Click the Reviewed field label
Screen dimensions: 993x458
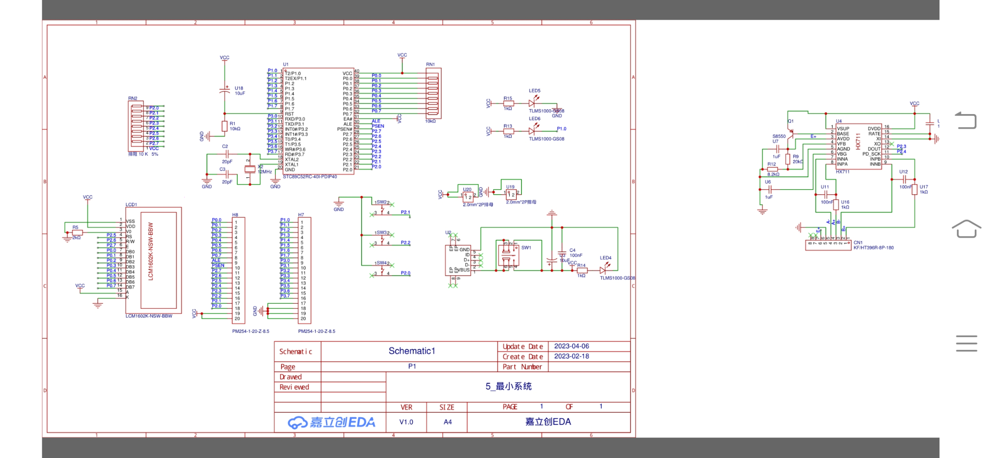pyautogui.click(x=294, y=387)
